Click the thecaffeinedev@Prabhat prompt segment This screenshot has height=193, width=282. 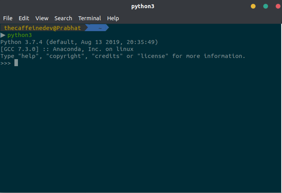pos(42,28)
